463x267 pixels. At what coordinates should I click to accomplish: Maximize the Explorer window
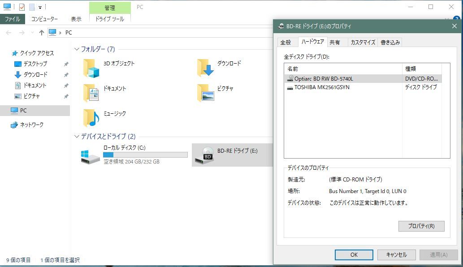431,7
